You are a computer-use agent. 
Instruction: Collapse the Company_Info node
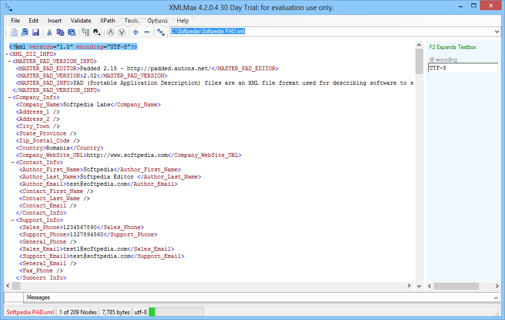click(10, 97)
